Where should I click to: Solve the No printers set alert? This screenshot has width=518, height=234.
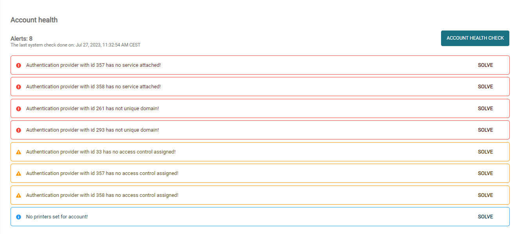[485, 217]
